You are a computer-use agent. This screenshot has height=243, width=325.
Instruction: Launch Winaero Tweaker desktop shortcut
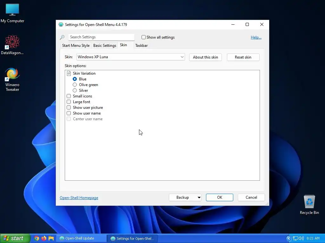coord(12,79)
